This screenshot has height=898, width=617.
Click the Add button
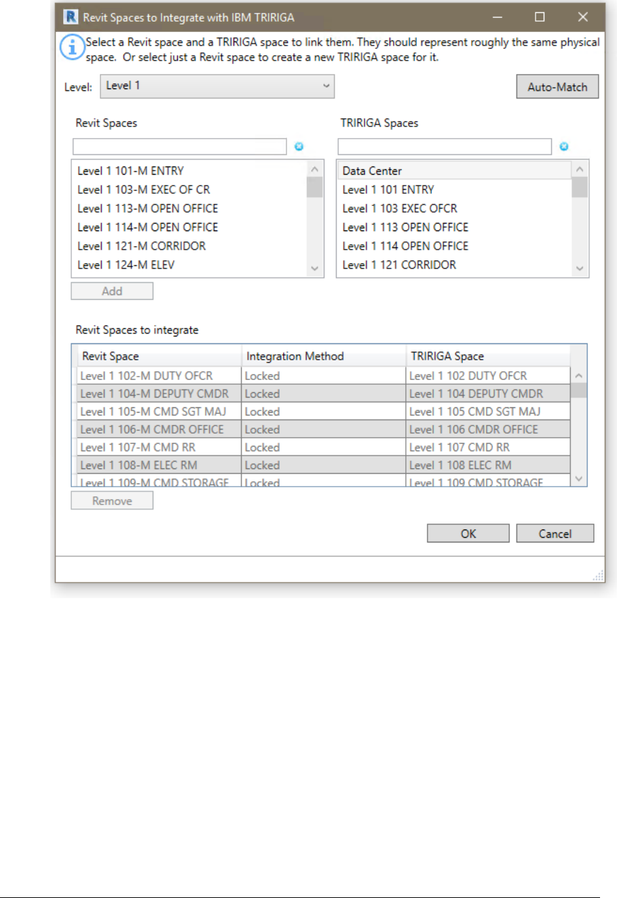click(112, 291)
